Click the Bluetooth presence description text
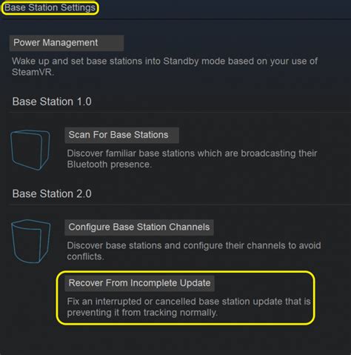The width and height of the screenshot is (351, 355). tap(192, 159)
